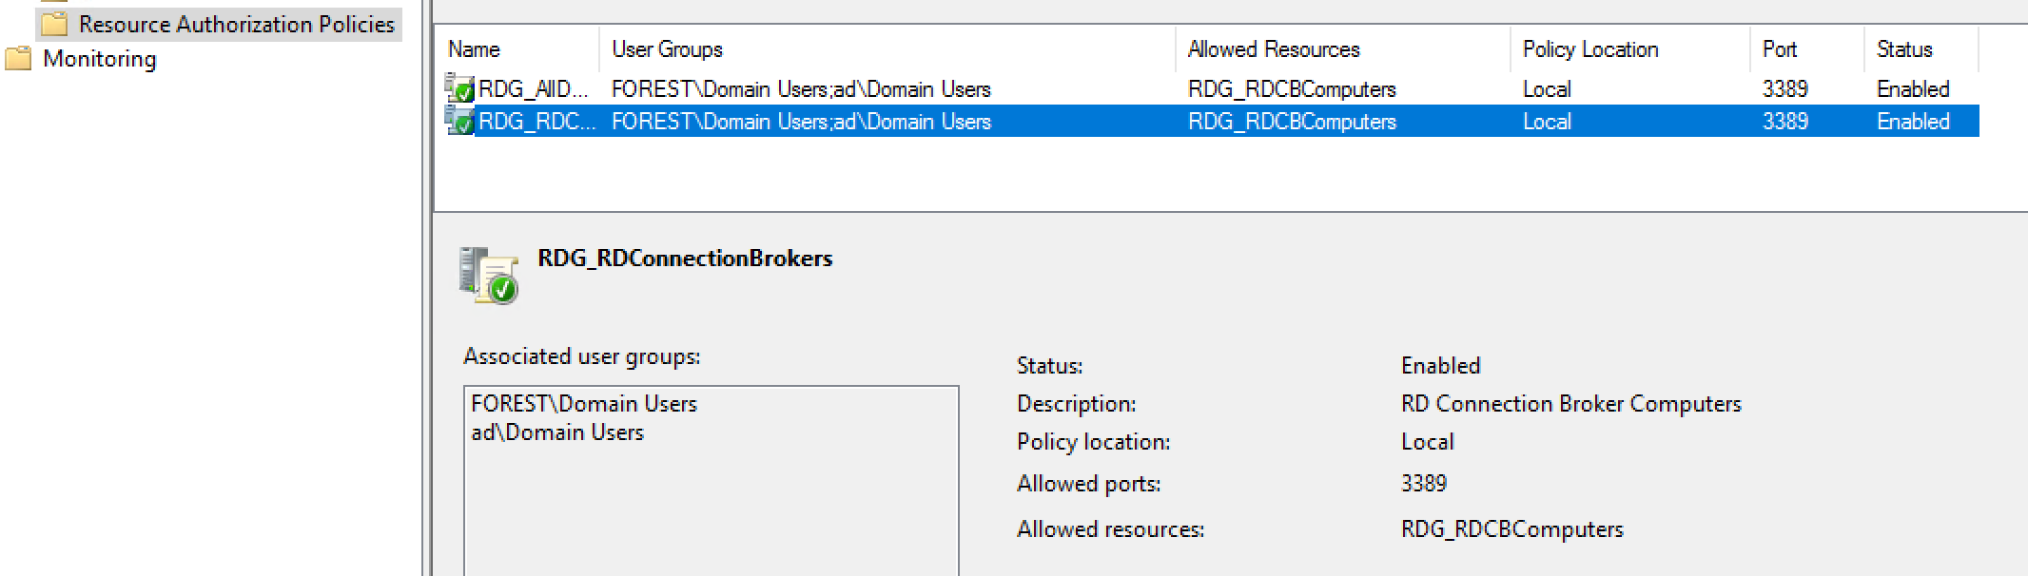Image resolution: width=2028 pixels, height=576 pixels.
Task: Click RDG_RDCBComputers in the selected row
Action: [1292, 122]
